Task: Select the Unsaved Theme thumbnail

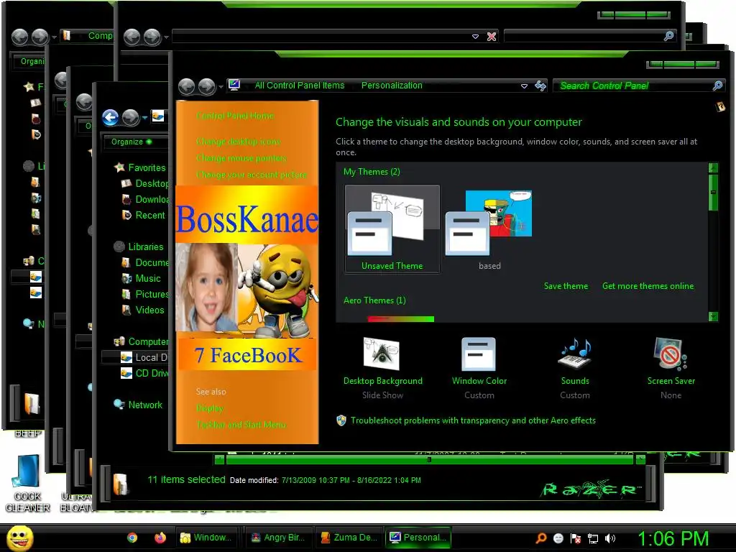Action: (392, 229)
